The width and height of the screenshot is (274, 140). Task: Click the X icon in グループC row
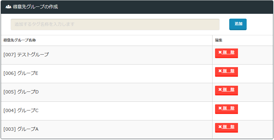(220, 108)
